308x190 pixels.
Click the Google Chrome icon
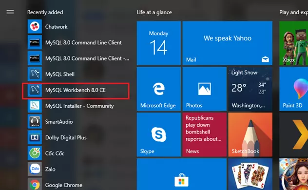click(x=35, y=184)
